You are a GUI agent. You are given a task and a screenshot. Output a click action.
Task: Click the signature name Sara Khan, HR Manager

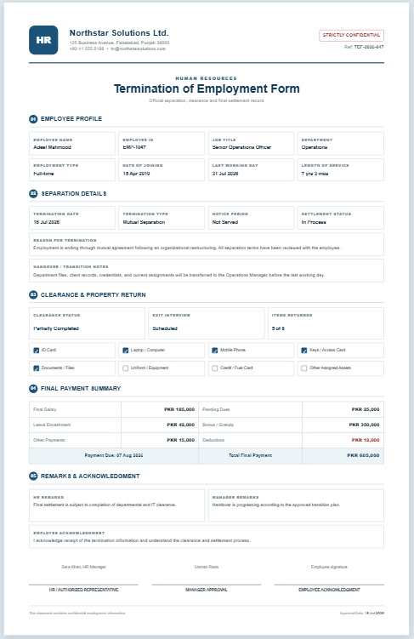point(83,567)
